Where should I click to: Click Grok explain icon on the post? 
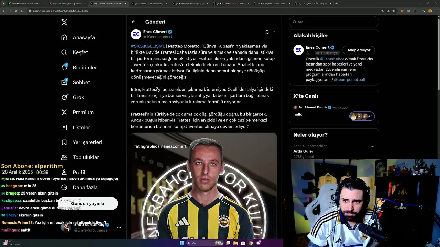click(267, 32)
